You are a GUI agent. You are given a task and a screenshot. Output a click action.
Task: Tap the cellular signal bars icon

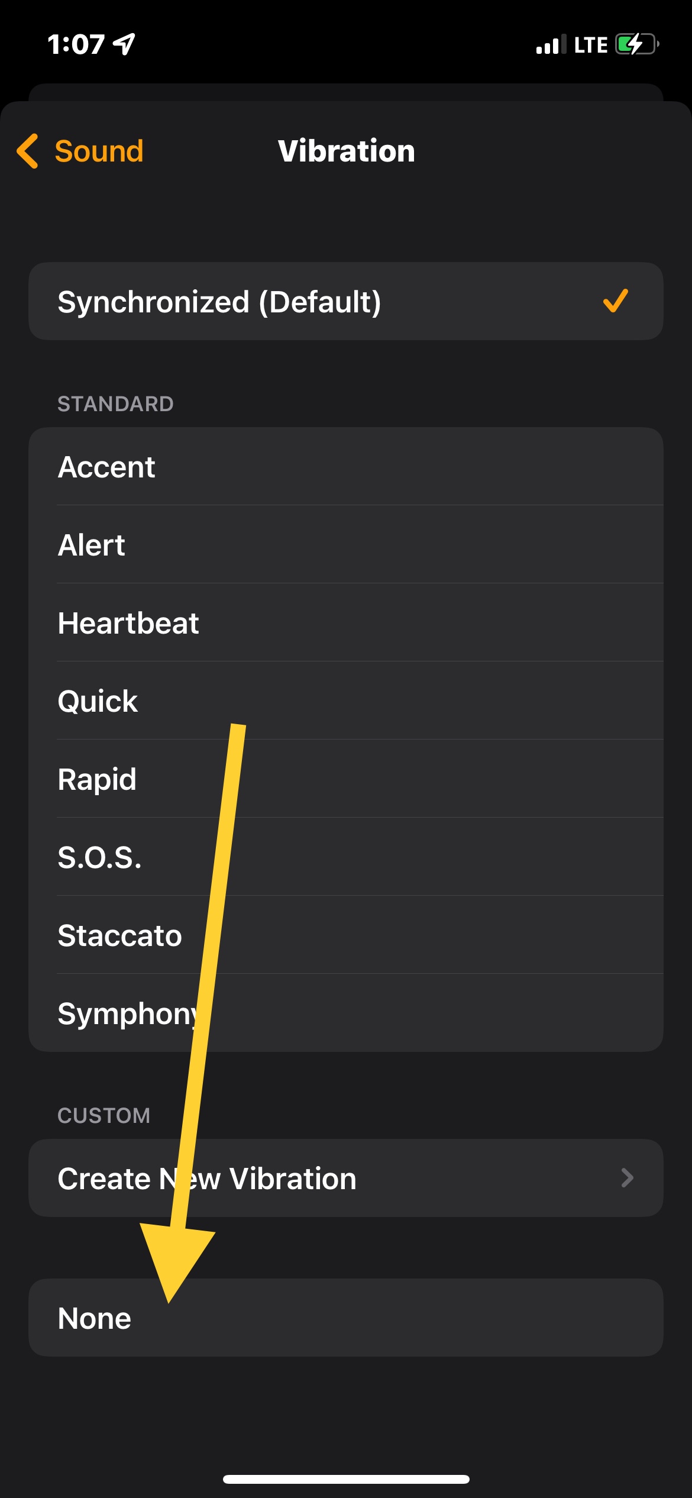tap(550, 45)
